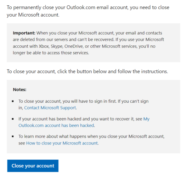186x177 pixels.
Task: Open the Contact Microsoft Support link
Action: tap(50, 108)
